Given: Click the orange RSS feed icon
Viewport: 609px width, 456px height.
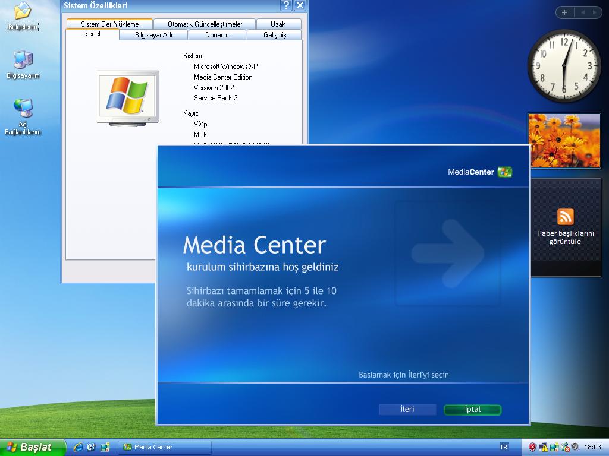Looking at the screenshot, I should [565, 217].
